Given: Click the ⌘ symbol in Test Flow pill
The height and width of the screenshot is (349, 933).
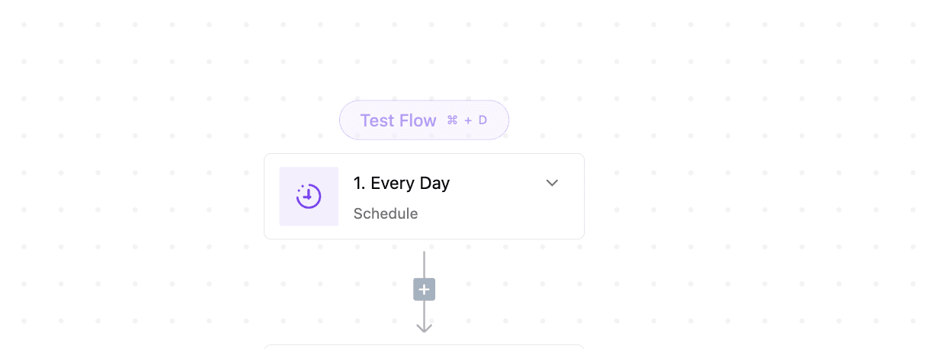Looking at the screenshot, I should pyautogui.click(x=452, y=120).
